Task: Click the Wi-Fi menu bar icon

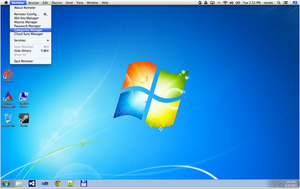Action: [x=225, y=2]
